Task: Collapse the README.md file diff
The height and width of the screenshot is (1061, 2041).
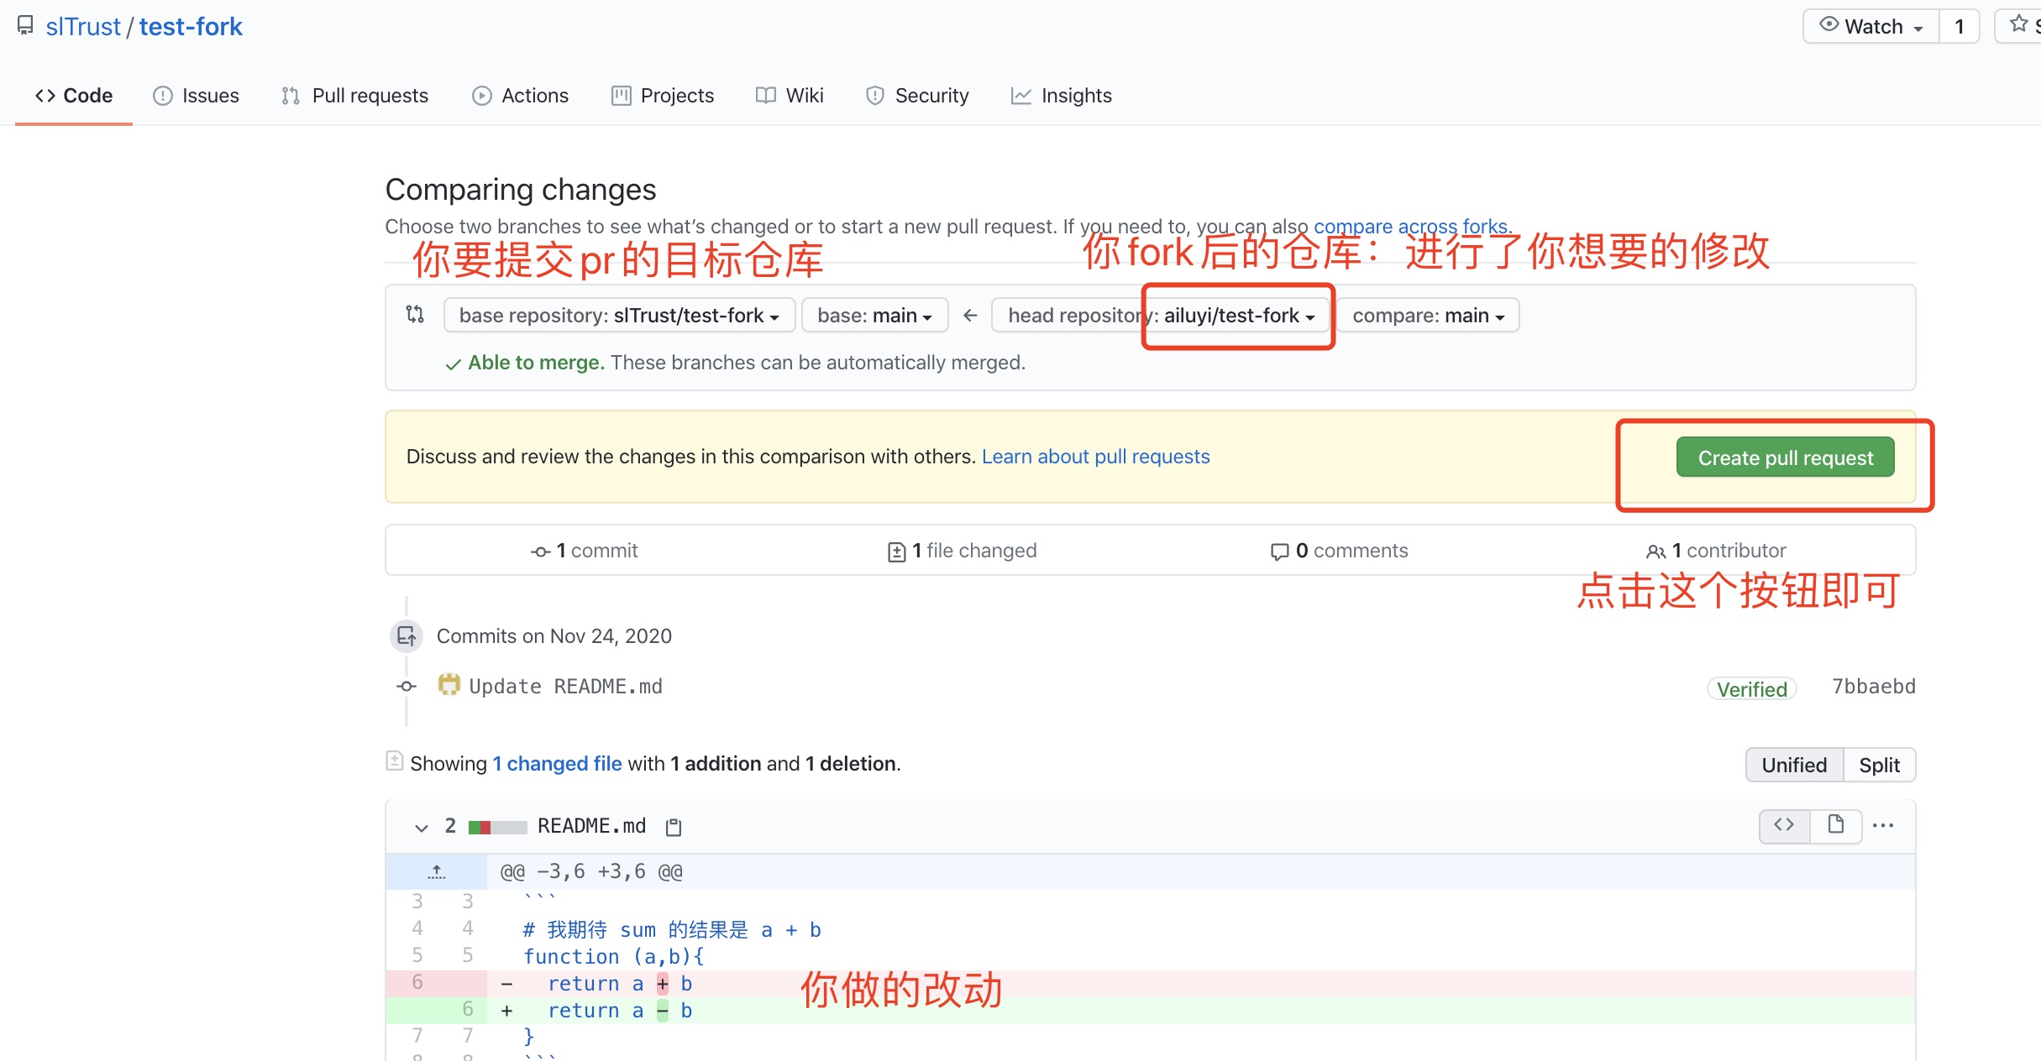Action: tap(421, 827)
